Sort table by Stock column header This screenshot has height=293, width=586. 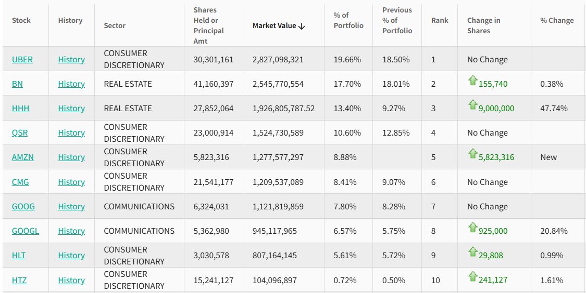[21, 20]
